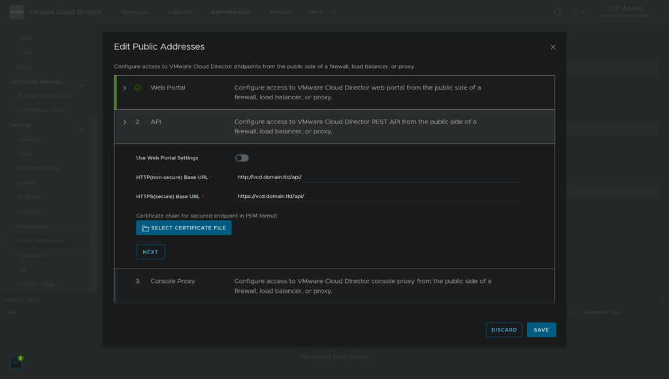Open the vCD Admin user dropdown
Image resolution: width=669 pixels, height=379 pixels.
tap(627, 12)
